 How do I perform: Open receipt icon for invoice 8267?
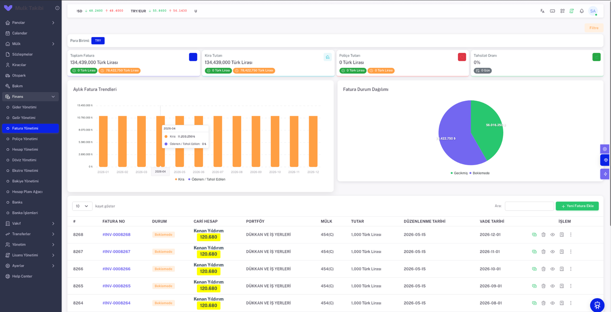[562, 252]
